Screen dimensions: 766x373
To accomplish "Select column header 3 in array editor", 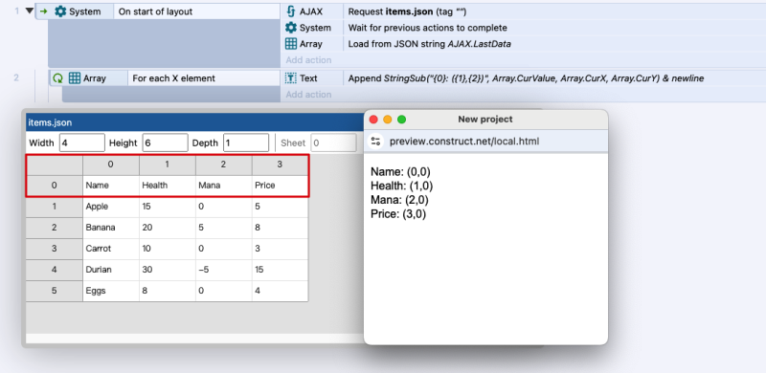I will [x=280, y=165].
